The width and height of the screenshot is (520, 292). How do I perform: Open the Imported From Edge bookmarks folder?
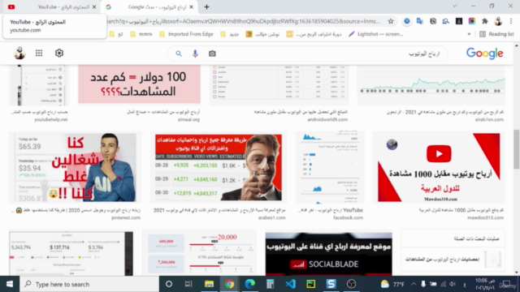point(186,34)
